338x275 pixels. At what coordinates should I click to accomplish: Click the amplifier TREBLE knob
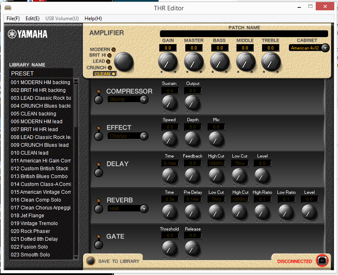click(x=270, y=62)
